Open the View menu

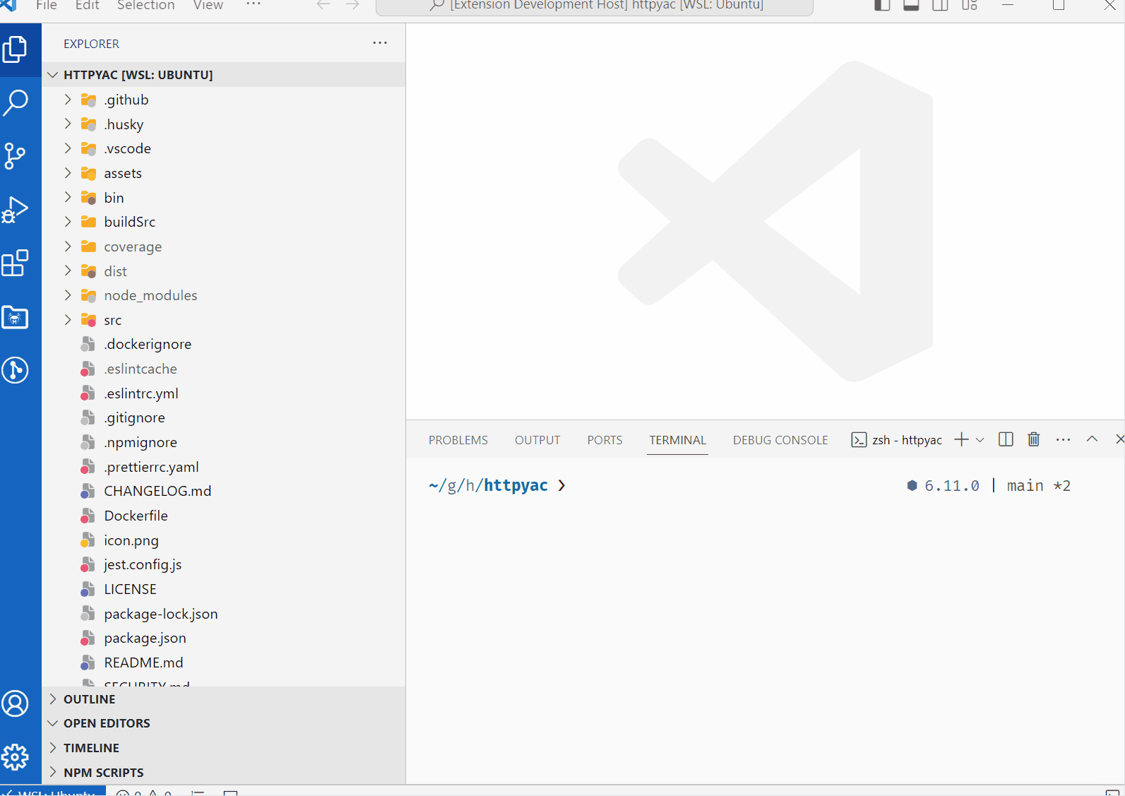coord(208,5)
